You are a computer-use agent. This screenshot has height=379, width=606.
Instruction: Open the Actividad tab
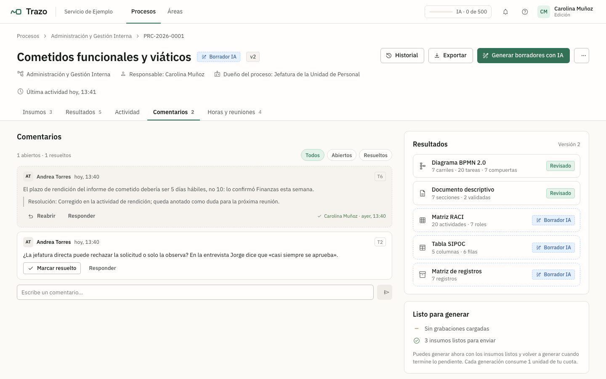tap(127, 112)
